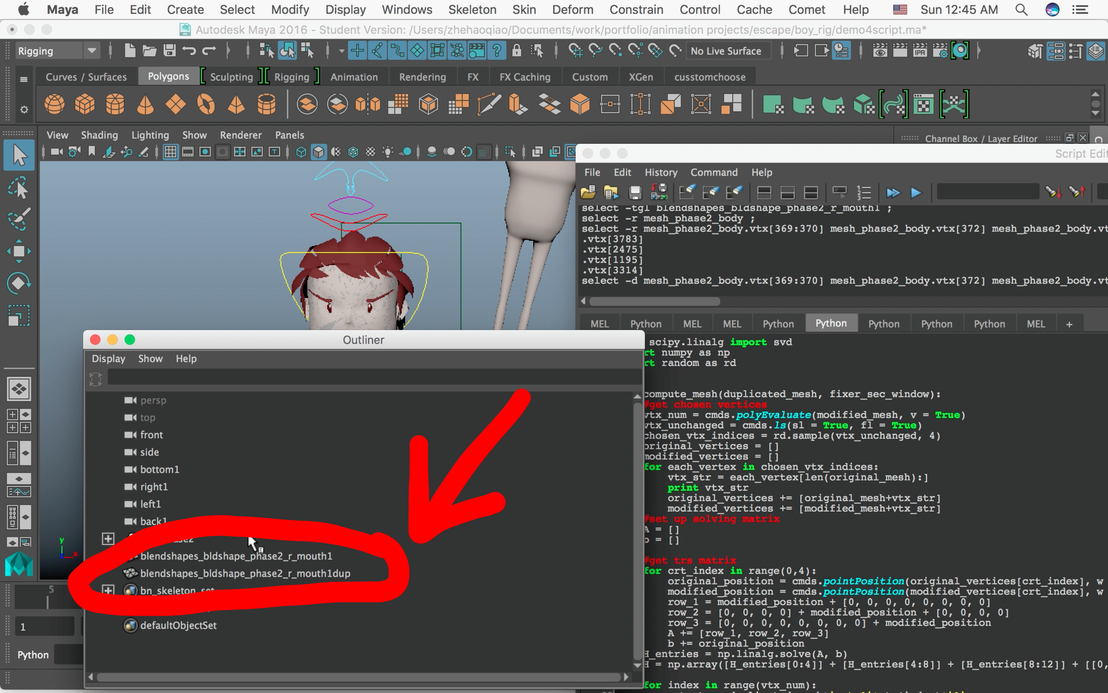Open shelf options gear menu
This screenshot has width=1108, height=693.
(x=24, y=110)
